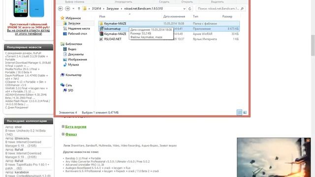Screen dimensions: 315x177
Task: Go back in Explorer navigation
Action: pyautogui.click(x=60, y=9)
